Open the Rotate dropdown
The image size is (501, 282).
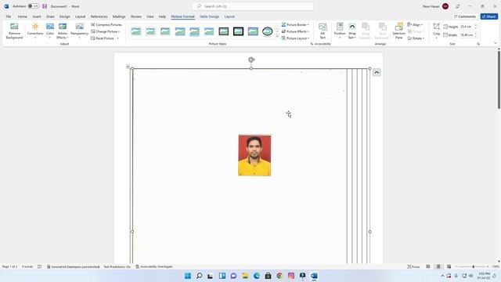pos(416,38)
